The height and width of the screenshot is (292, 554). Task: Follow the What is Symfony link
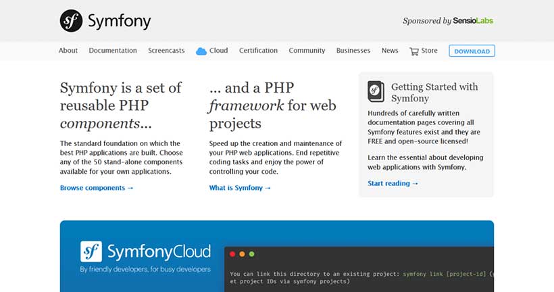(240, 188)
